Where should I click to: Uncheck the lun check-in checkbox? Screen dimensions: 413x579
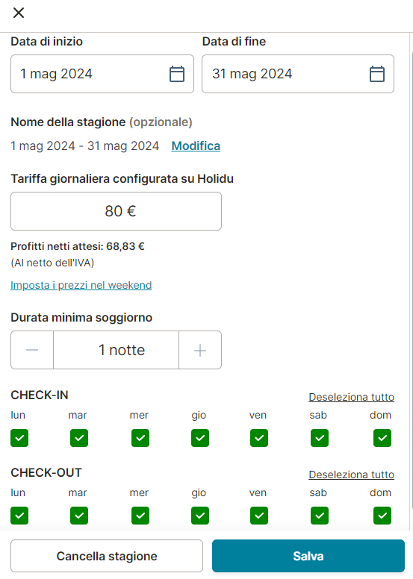coord(19,438)
